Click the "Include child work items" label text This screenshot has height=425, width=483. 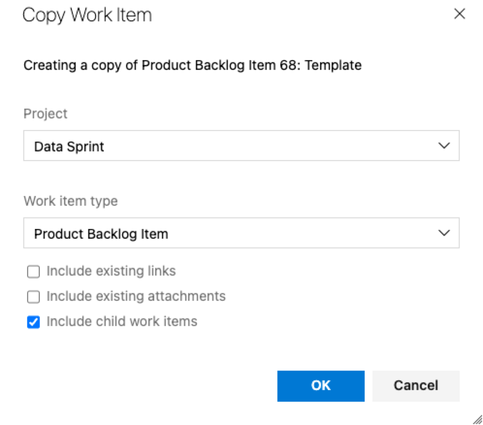coord(122,321)
